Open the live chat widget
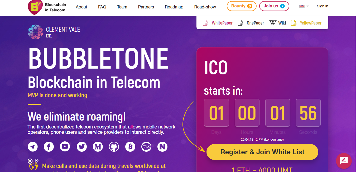The image size is (356, 172). [x=344, y=161]
